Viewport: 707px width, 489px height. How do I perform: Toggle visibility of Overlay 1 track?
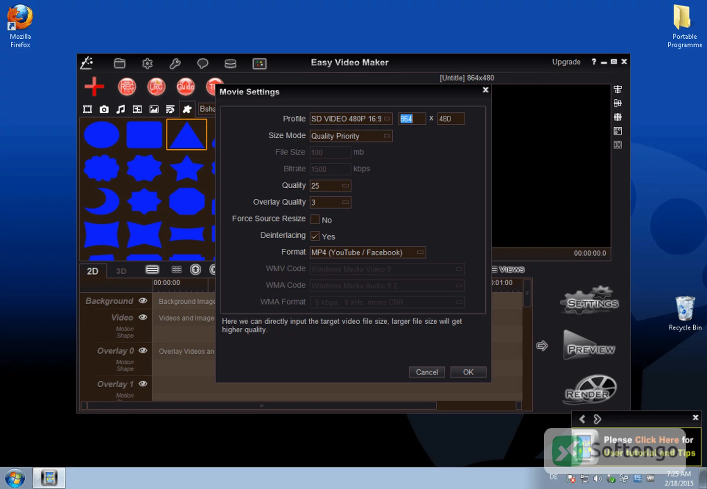click(x=143, y=384)
